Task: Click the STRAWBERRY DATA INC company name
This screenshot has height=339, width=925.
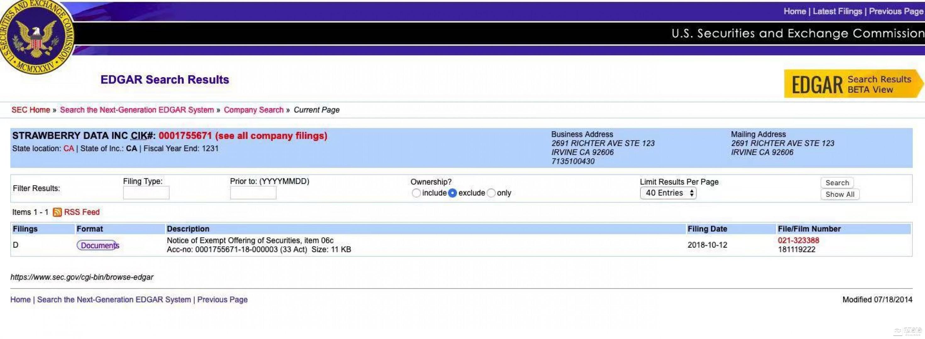Action: coord(70,136)
